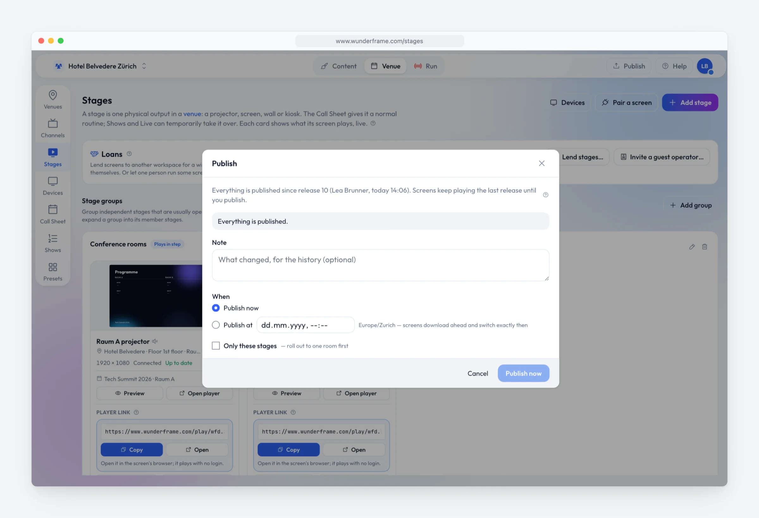Viewport: 759px width, 518px height.
Task: Switch to the Venue tab
Action: [386, 66]
